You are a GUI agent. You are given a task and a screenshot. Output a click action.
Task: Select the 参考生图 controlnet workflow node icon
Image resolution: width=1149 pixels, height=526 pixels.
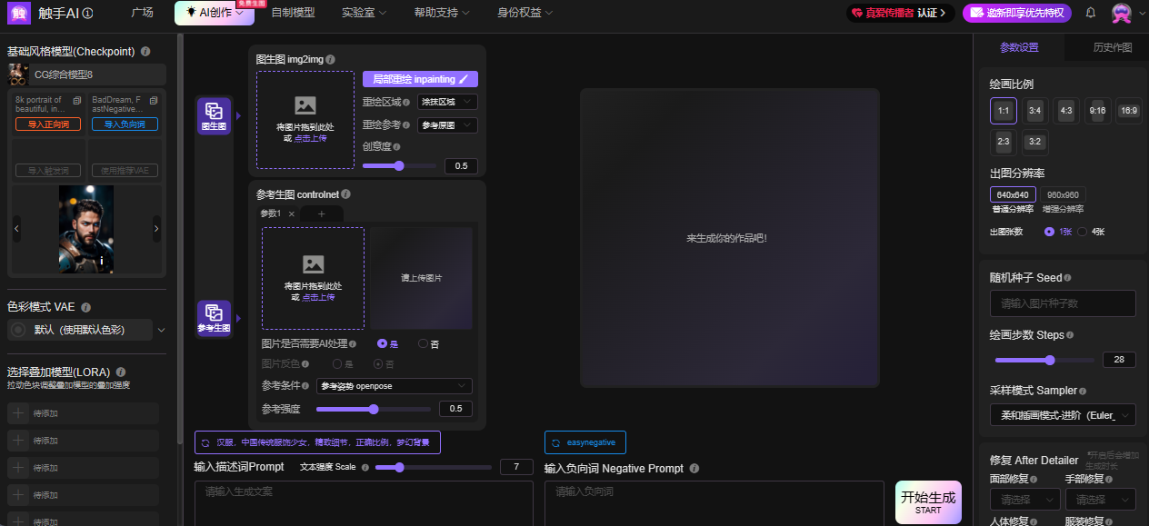[x=214, y=318]
